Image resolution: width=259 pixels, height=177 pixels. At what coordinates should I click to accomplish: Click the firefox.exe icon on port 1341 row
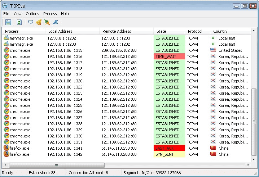(6, 148)
